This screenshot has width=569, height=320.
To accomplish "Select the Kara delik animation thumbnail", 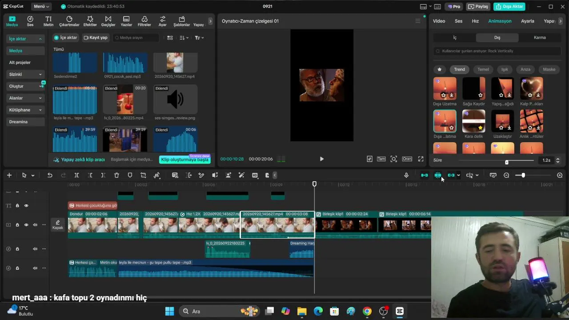I will coord(473,121).
